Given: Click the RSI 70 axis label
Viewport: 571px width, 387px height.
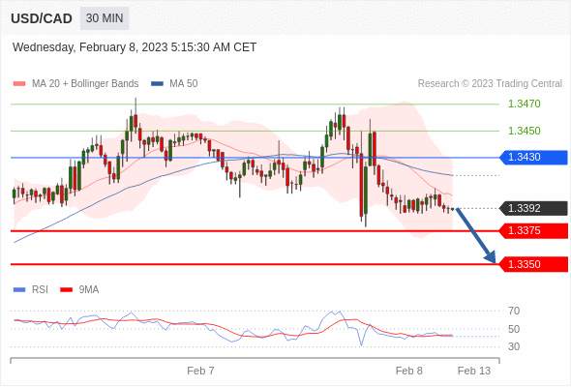Looking at the screenshot, I should pyautogui.click(x=514, y=311).
